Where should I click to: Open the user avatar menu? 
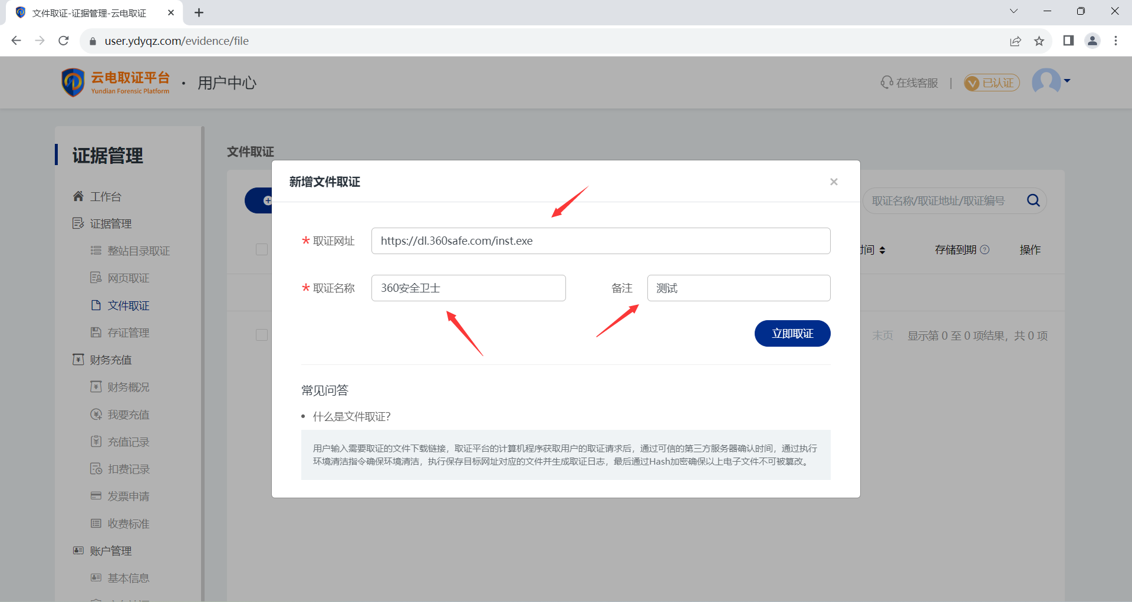1051,81
